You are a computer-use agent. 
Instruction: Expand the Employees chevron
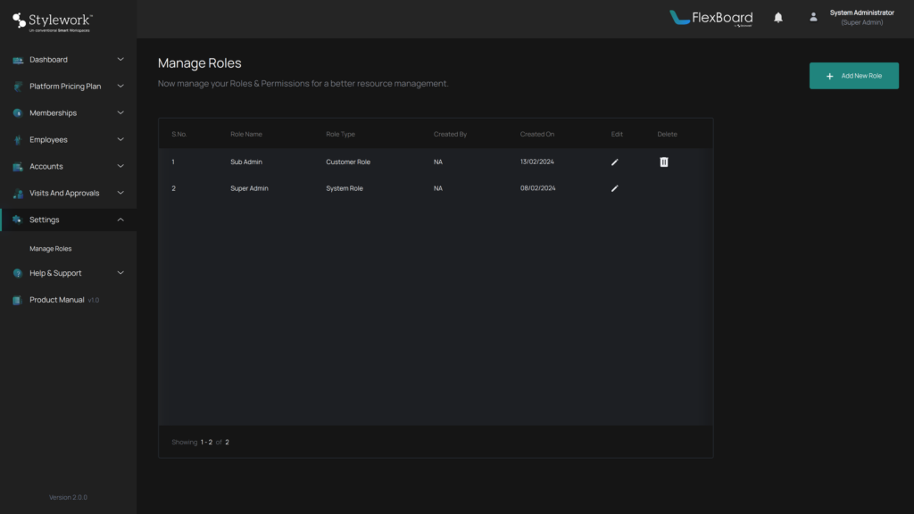click(x=120, y=140)
